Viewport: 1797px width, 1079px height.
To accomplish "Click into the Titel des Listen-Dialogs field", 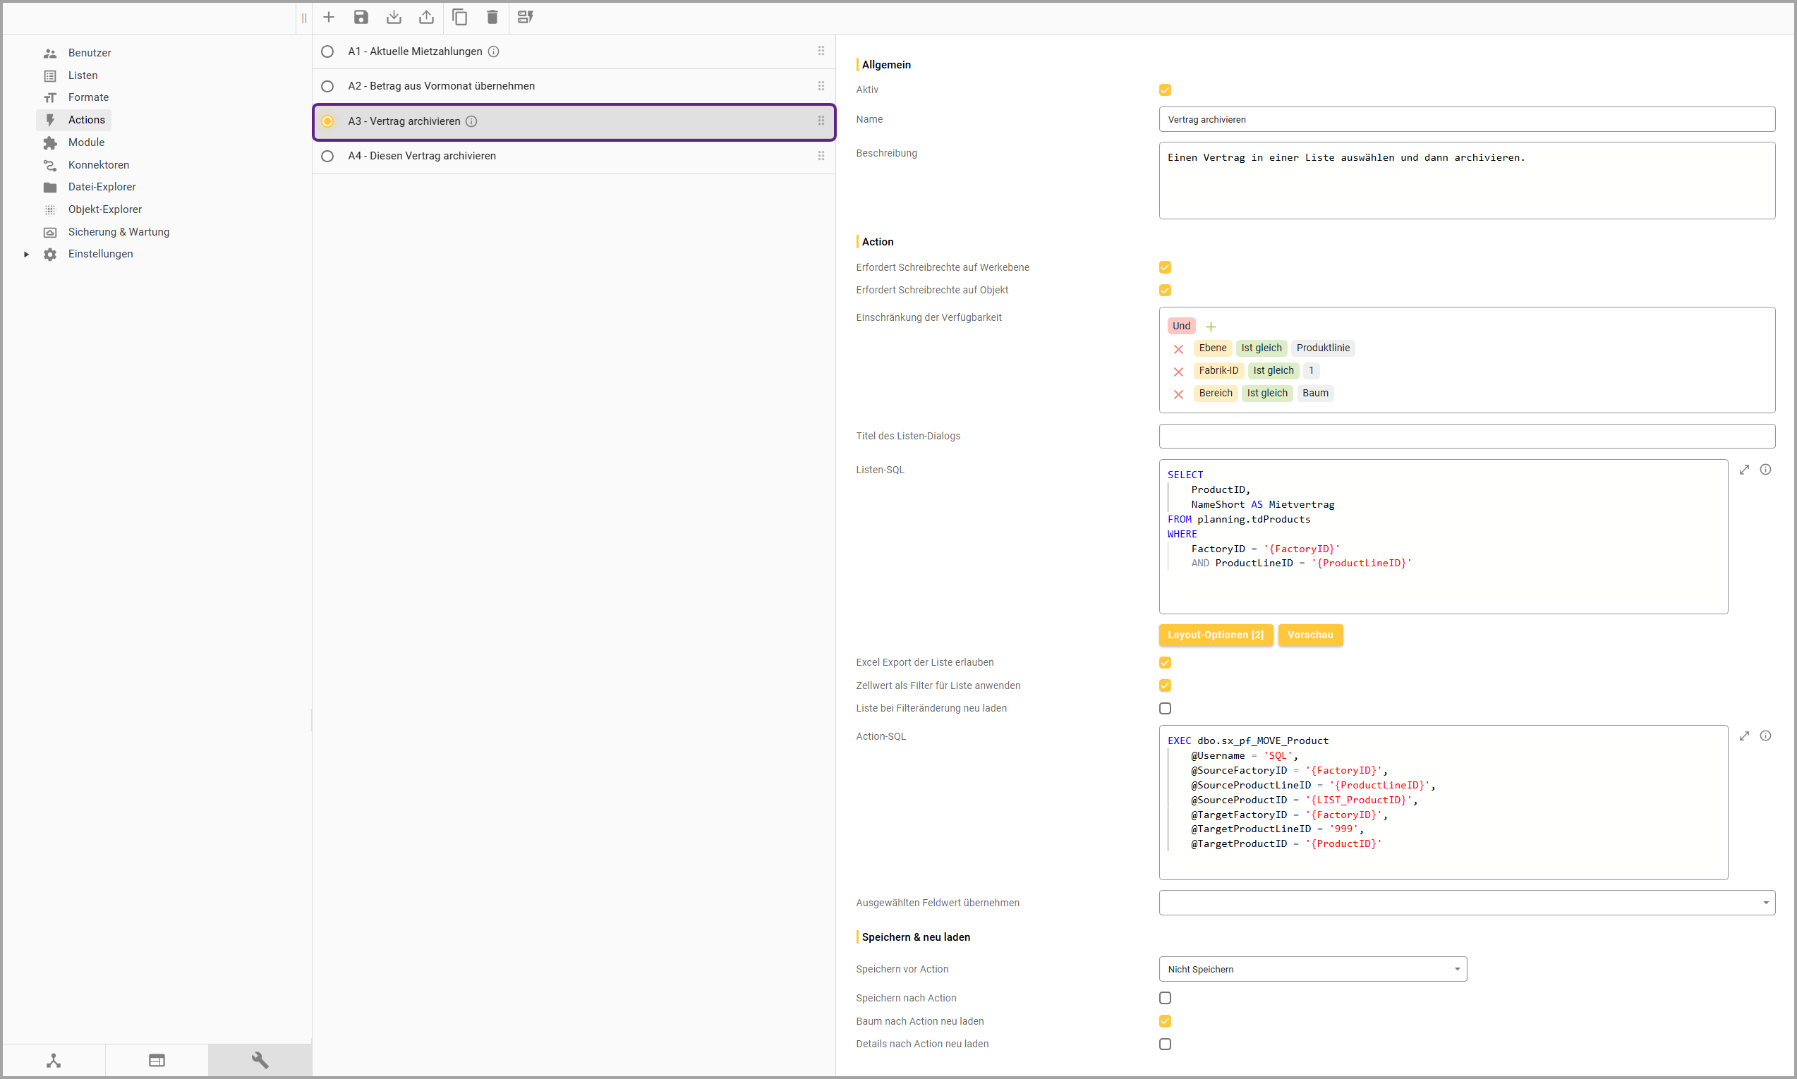I will (x=1466, y=437).
